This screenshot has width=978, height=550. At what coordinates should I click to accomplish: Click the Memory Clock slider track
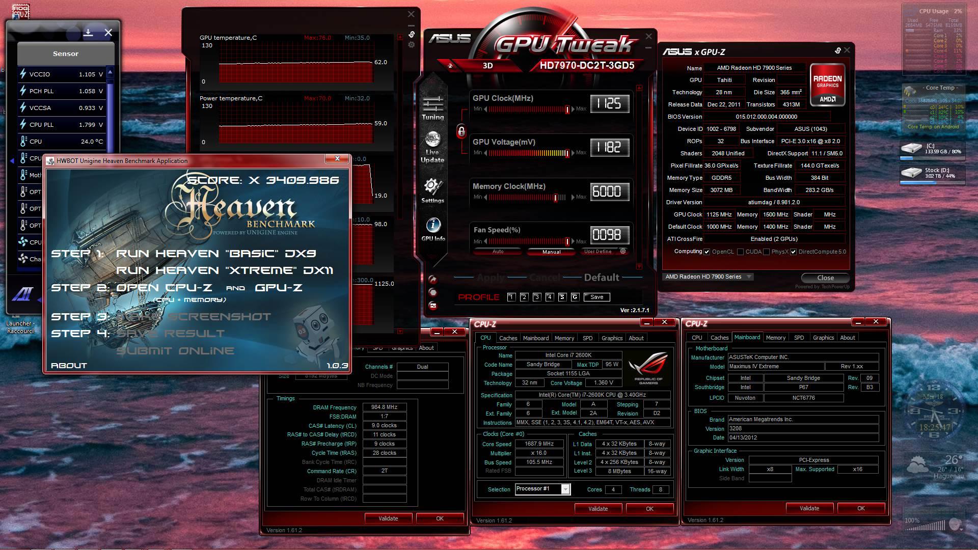pyautogui.click(x=528, y=198)
